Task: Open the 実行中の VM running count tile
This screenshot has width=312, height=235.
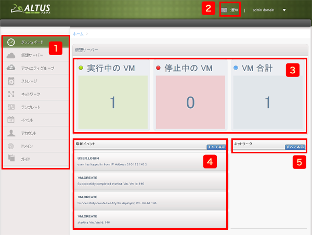Action: 113,102
